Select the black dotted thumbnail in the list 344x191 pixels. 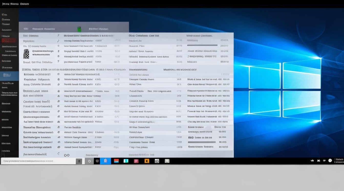pos(26,54)
